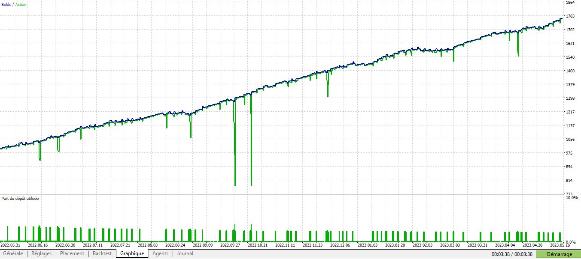Click the 1298 axis value
The width and height of the screenshot is (581, 259).
click(571, 98)
